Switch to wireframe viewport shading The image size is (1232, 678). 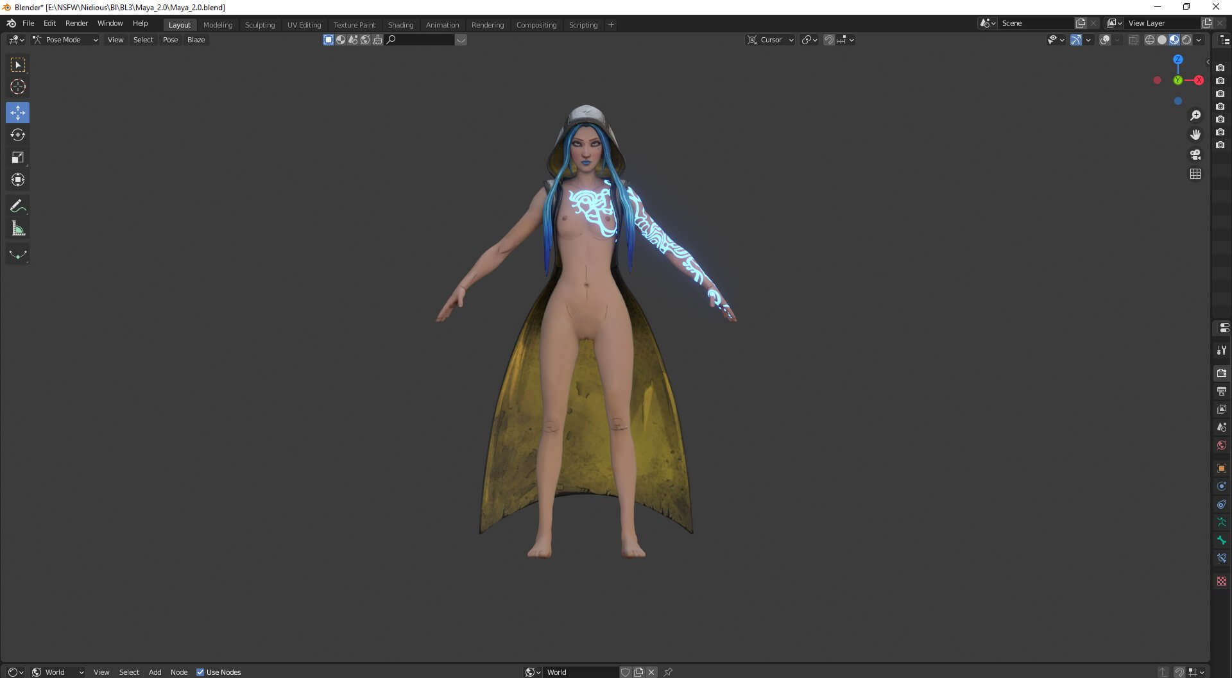1150,40
